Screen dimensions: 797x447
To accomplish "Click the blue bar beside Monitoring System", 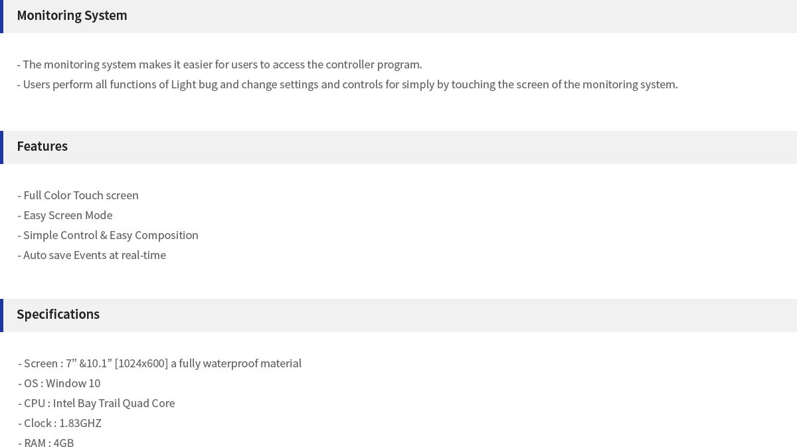I will pos(1,17).
